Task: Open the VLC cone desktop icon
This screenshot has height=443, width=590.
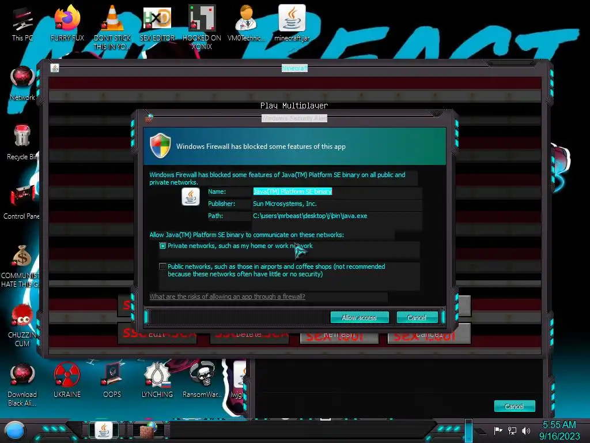Action: pyautogui.click(x=112, y=27)
